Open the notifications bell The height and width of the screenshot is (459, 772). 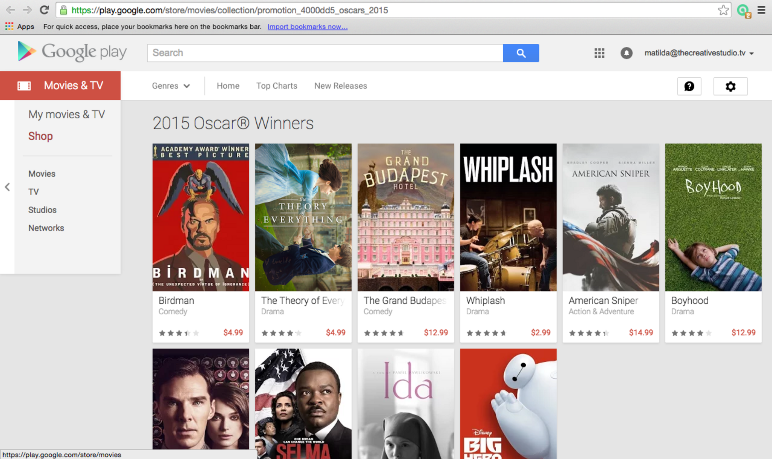click(626, 53)
